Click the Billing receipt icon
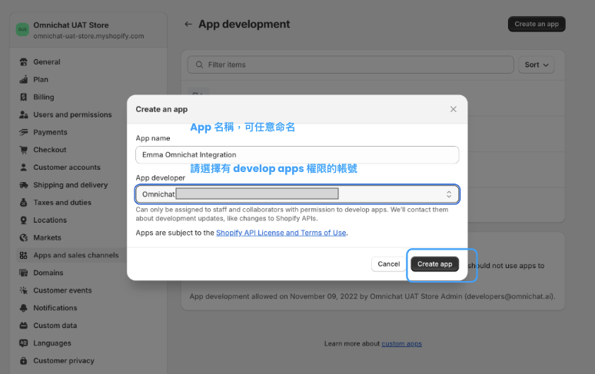 coord(24,97)
